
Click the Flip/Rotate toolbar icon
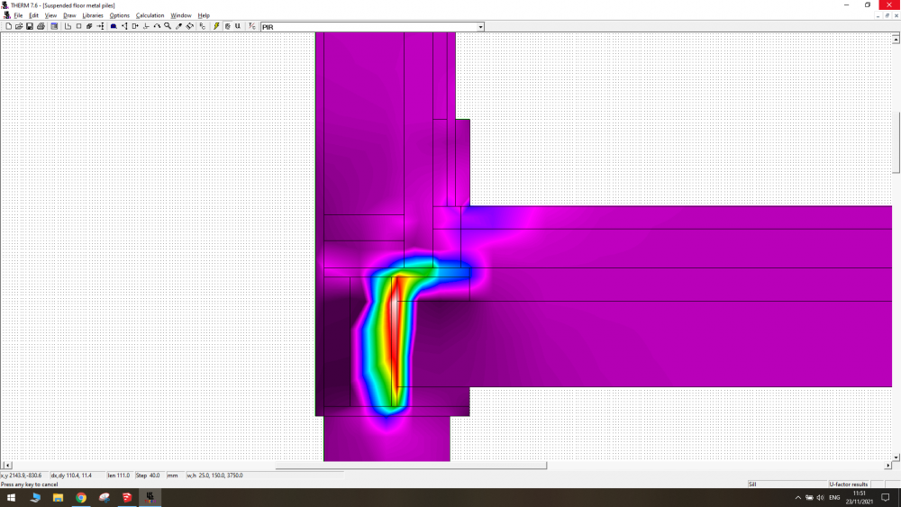(x=157, y=26)
